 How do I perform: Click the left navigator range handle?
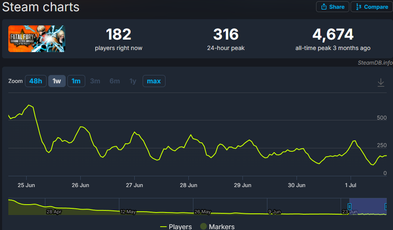349,207
